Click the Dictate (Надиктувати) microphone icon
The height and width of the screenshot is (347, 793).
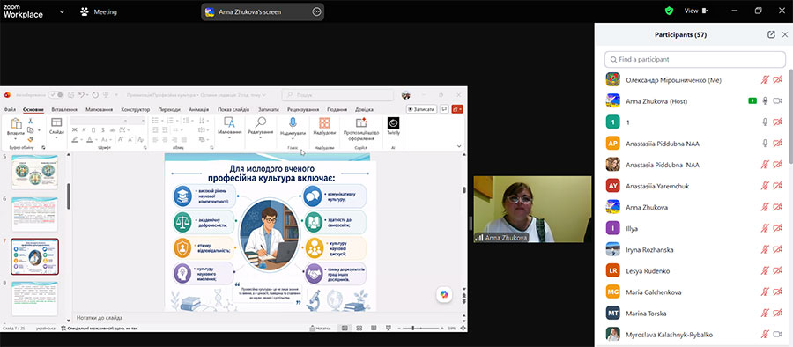[x=293, y=122]
